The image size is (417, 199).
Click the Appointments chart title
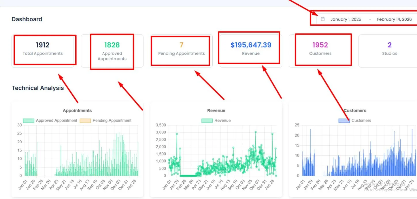77,110
